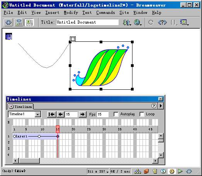The height and width of the screenshot is (176, 202).
Task: Open Text menu
Action: [87, 12]
